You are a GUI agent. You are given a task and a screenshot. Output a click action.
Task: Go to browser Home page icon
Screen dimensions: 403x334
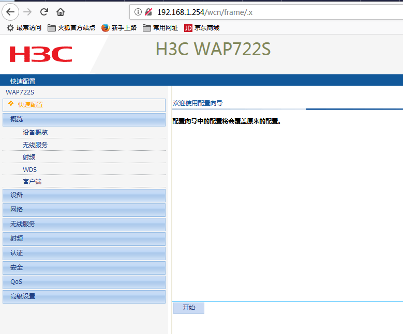tap(61, 12)
